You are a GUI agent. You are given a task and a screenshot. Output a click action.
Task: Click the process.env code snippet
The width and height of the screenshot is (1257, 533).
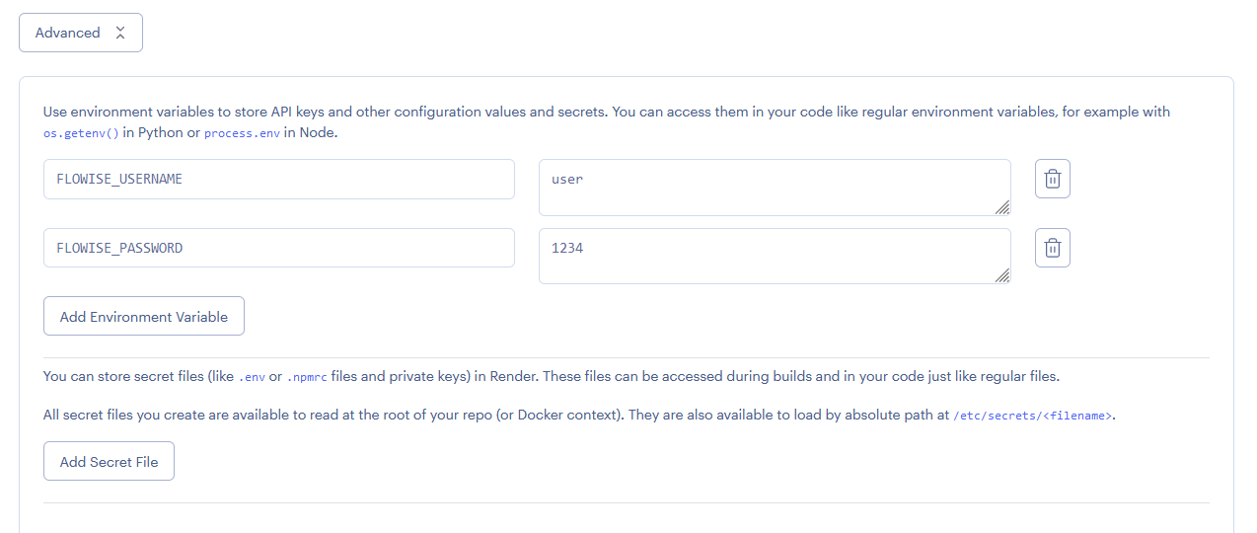pos(242,133)
